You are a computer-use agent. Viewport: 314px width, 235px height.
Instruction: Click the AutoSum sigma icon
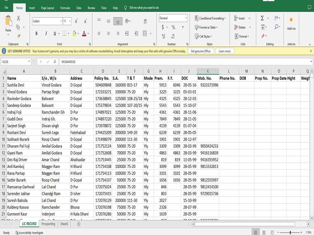pyautogui.click(x=262, y=18)
